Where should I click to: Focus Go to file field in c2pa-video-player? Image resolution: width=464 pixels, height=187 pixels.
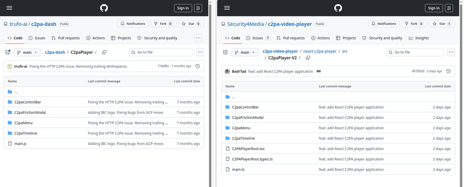pyautogui.click(x=415, y=52)
